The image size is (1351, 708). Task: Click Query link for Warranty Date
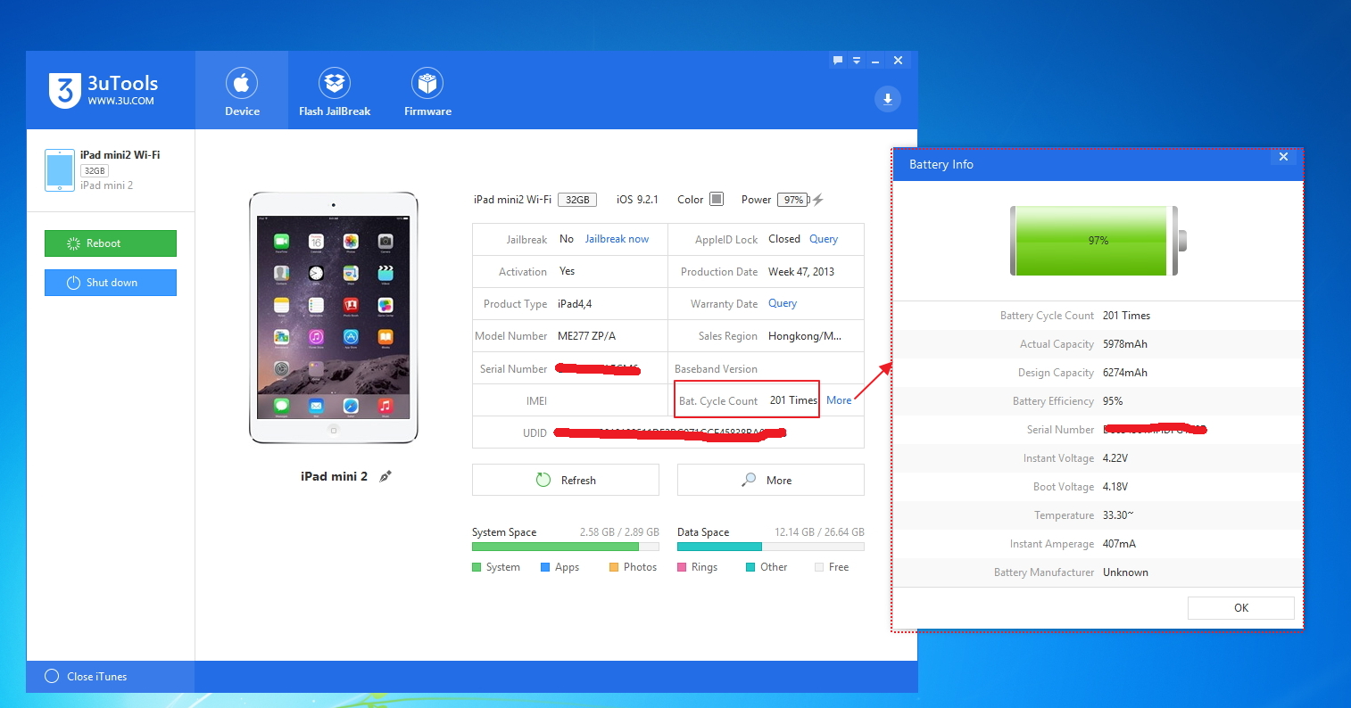pyautogui.click(x=782, y=303)
